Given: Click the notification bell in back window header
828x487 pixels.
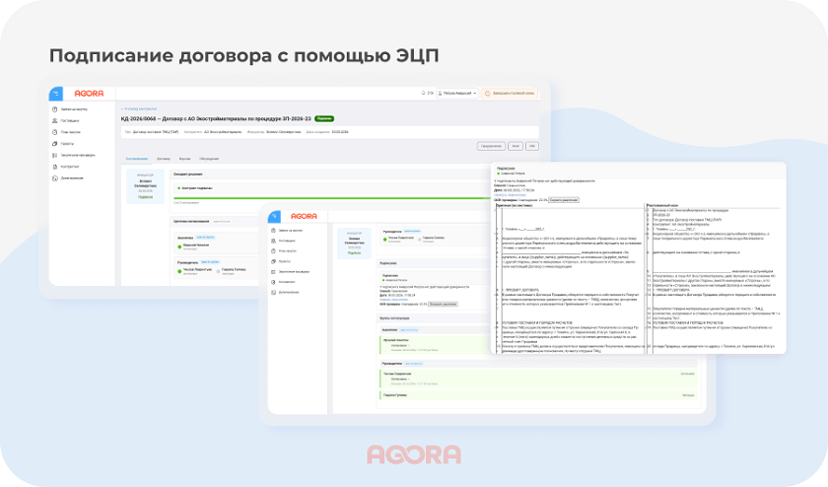Looking at the screenshot, I should 424,93.
